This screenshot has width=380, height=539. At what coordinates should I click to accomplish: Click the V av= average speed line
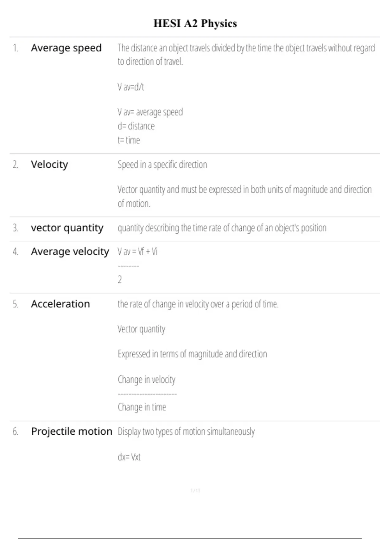tap(150, 112)
